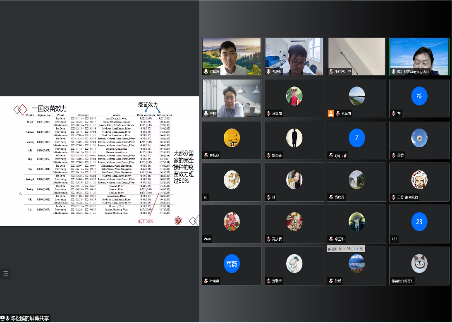
Task: Click the muted mic icon beside 小程序用户
Action: tap(331, 72)
